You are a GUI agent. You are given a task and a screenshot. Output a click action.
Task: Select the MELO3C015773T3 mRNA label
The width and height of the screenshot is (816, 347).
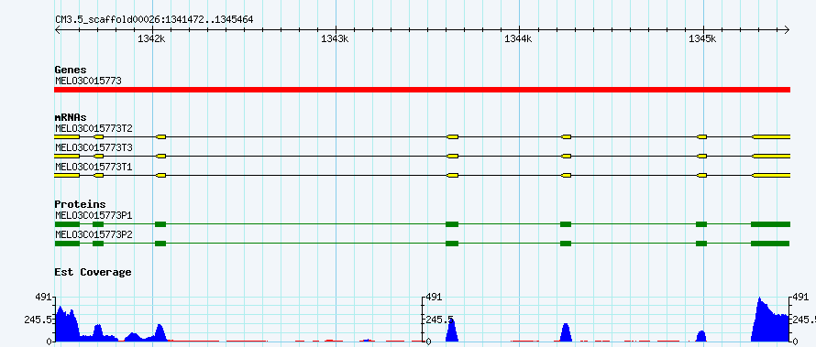click(x=94, y=148)
